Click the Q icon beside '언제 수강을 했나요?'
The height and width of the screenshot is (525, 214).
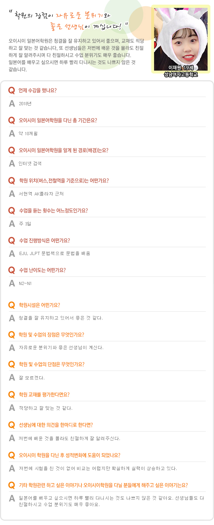pyautogui.click(x=11, y=91)
